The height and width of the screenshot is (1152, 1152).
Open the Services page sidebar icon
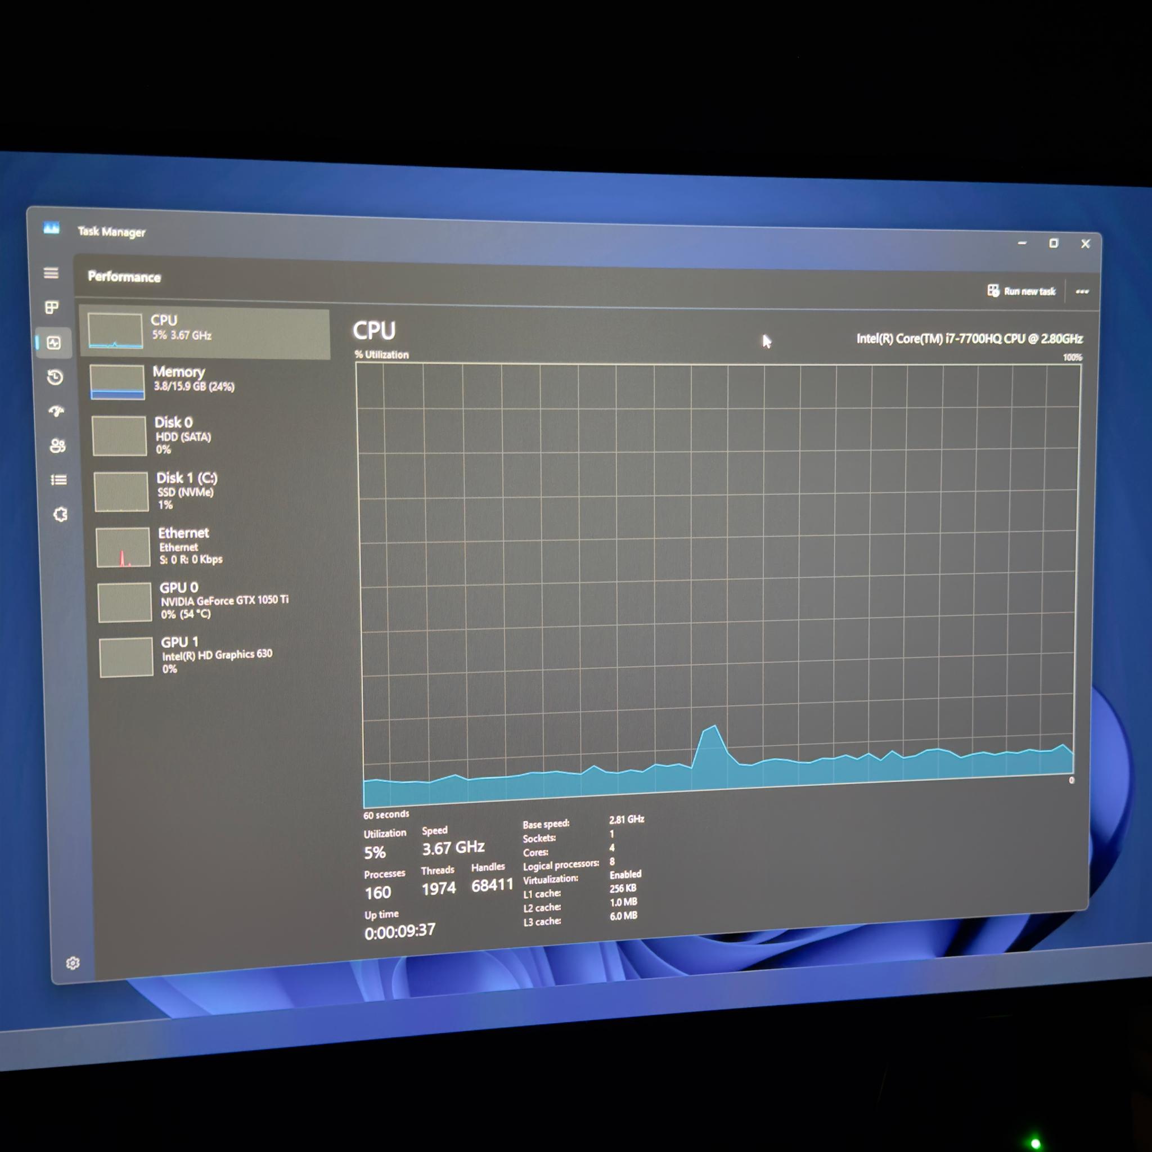click(60, 514)
